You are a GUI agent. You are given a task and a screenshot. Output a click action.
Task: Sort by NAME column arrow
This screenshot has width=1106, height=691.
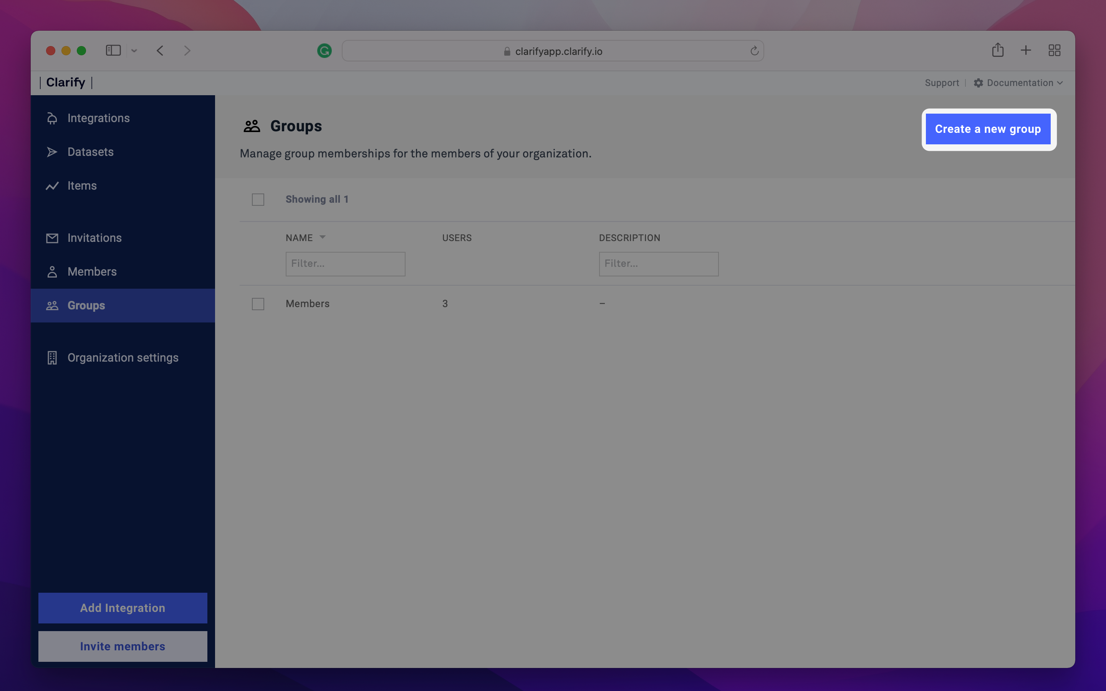(x=322, y=237)
